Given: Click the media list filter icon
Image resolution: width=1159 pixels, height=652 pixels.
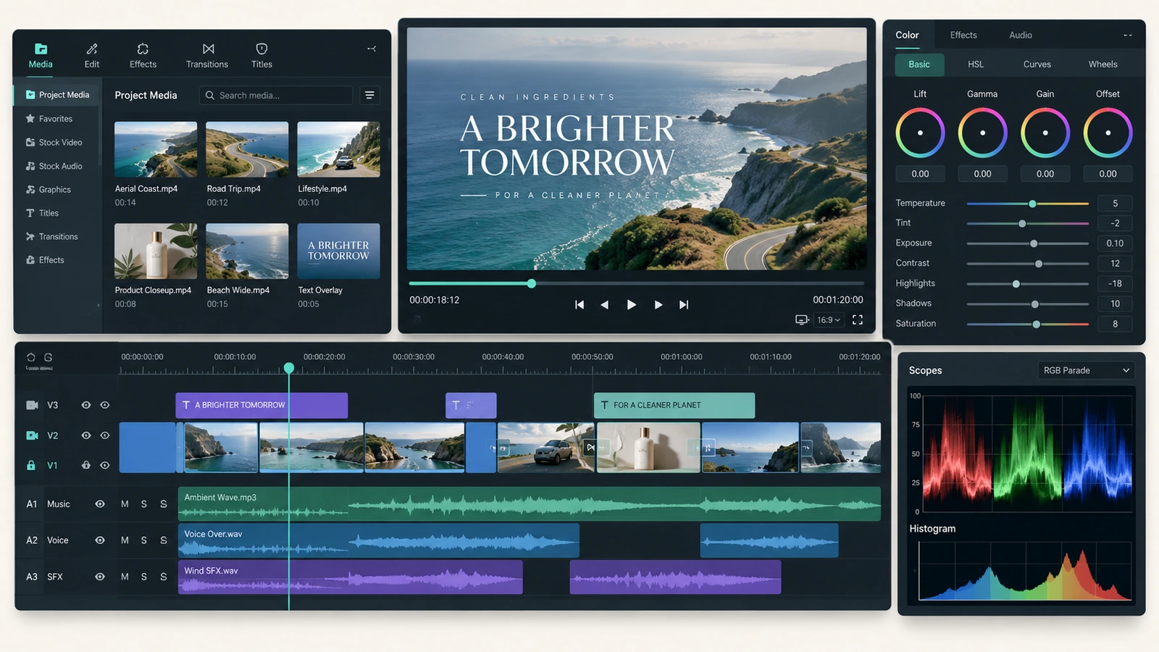Looking at the screenshot, I should (369, 95).
